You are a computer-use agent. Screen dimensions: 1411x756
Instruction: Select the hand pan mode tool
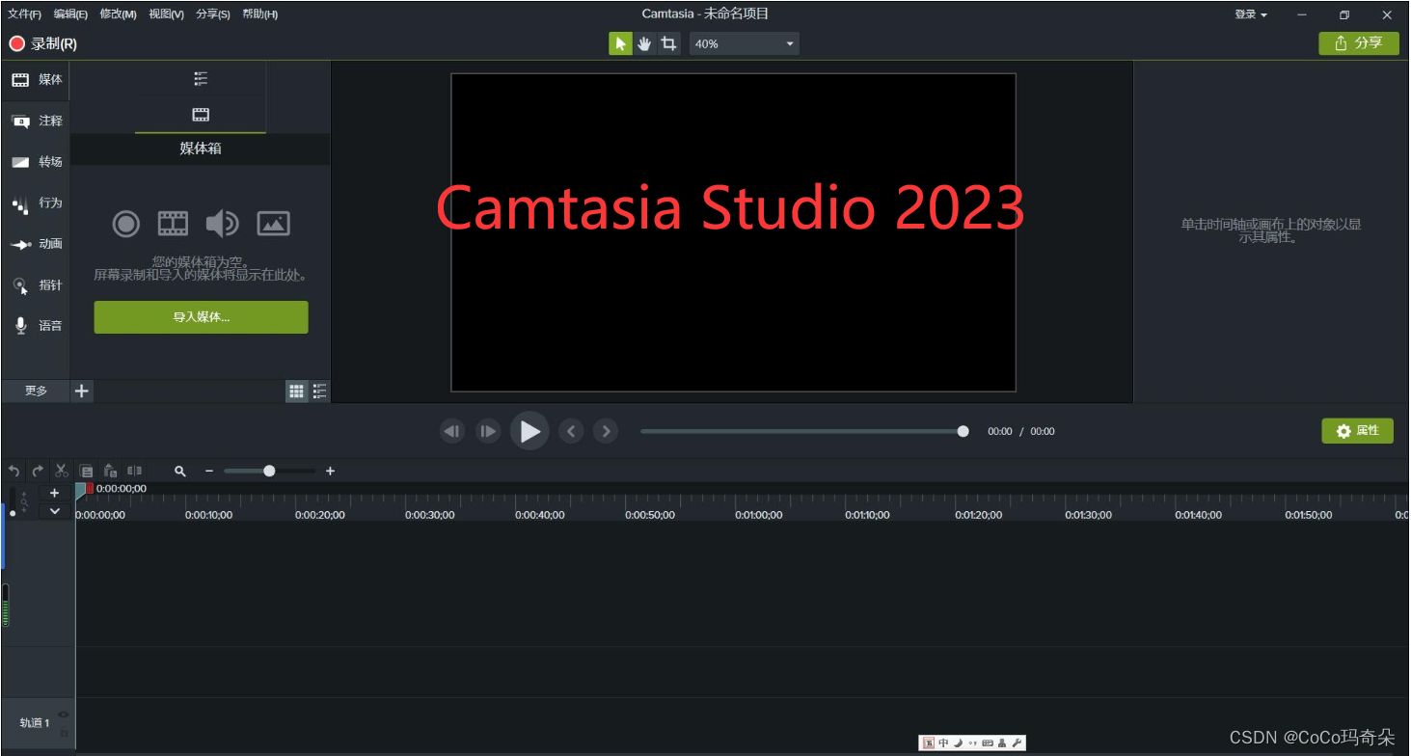(x=644, y=43)
